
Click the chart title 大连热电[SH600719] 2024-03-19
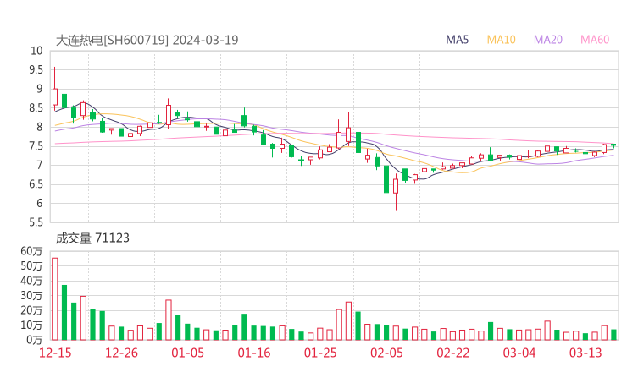tap(147, 40)
